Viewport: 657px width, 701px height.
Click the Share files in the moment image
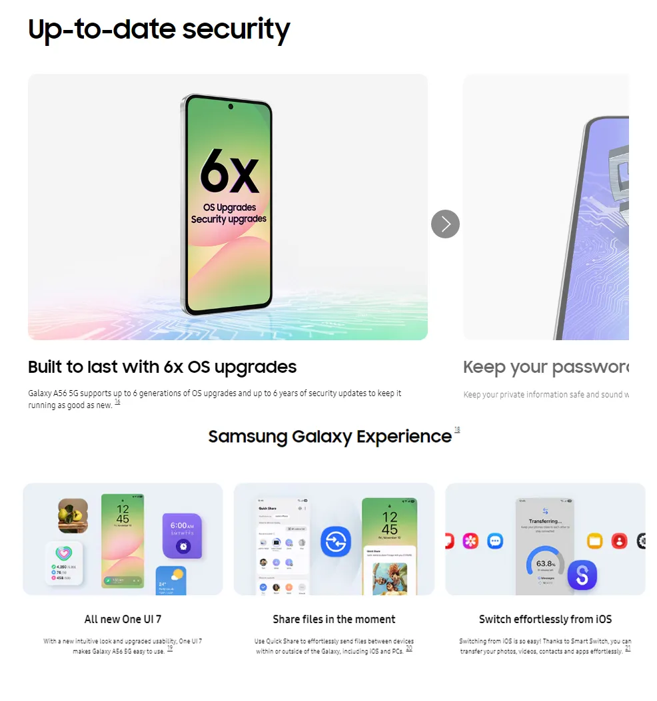point(334,539)
